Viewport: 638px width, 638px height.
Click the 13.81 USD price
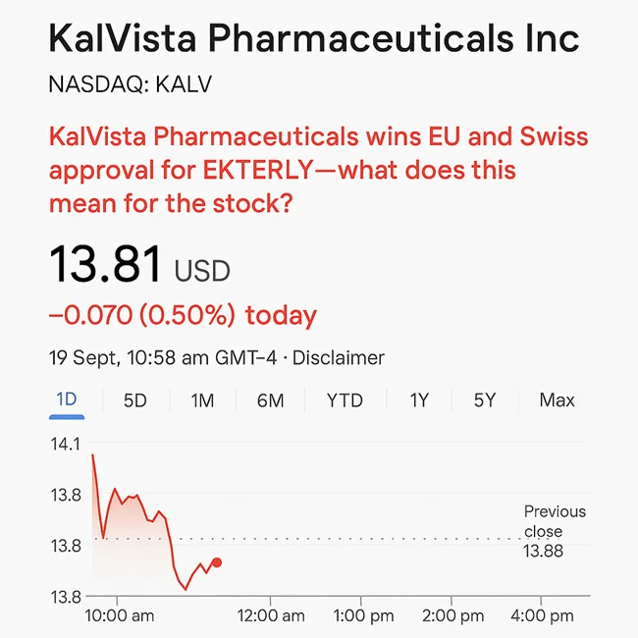pyautogui.click(x=139, y=265)
